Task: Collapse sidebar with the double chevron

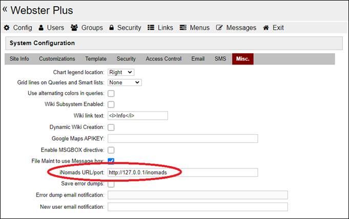Action: pyautogui.click(x=5, y=9)
